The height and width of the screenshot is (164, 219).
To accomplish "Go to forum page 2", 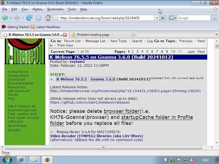I will pyautogui.click(x=132, y=52).
